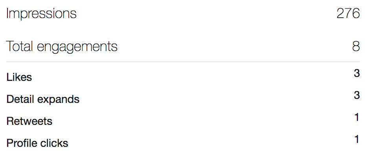371x161 pixels.
Task: Click the Detail expands label
Action: (x=43, y=99)
